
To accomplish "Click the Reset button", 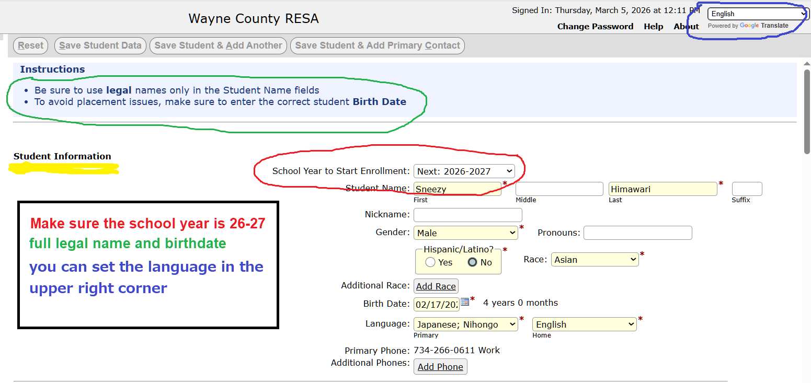I will (30, 45).
